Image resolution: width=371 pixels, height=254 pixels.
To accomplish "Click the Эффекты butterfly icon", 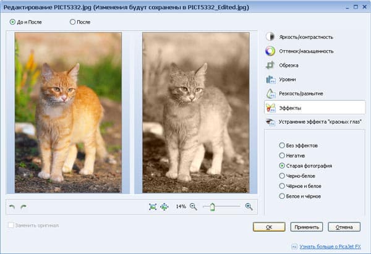I will (x=271, y=108).
